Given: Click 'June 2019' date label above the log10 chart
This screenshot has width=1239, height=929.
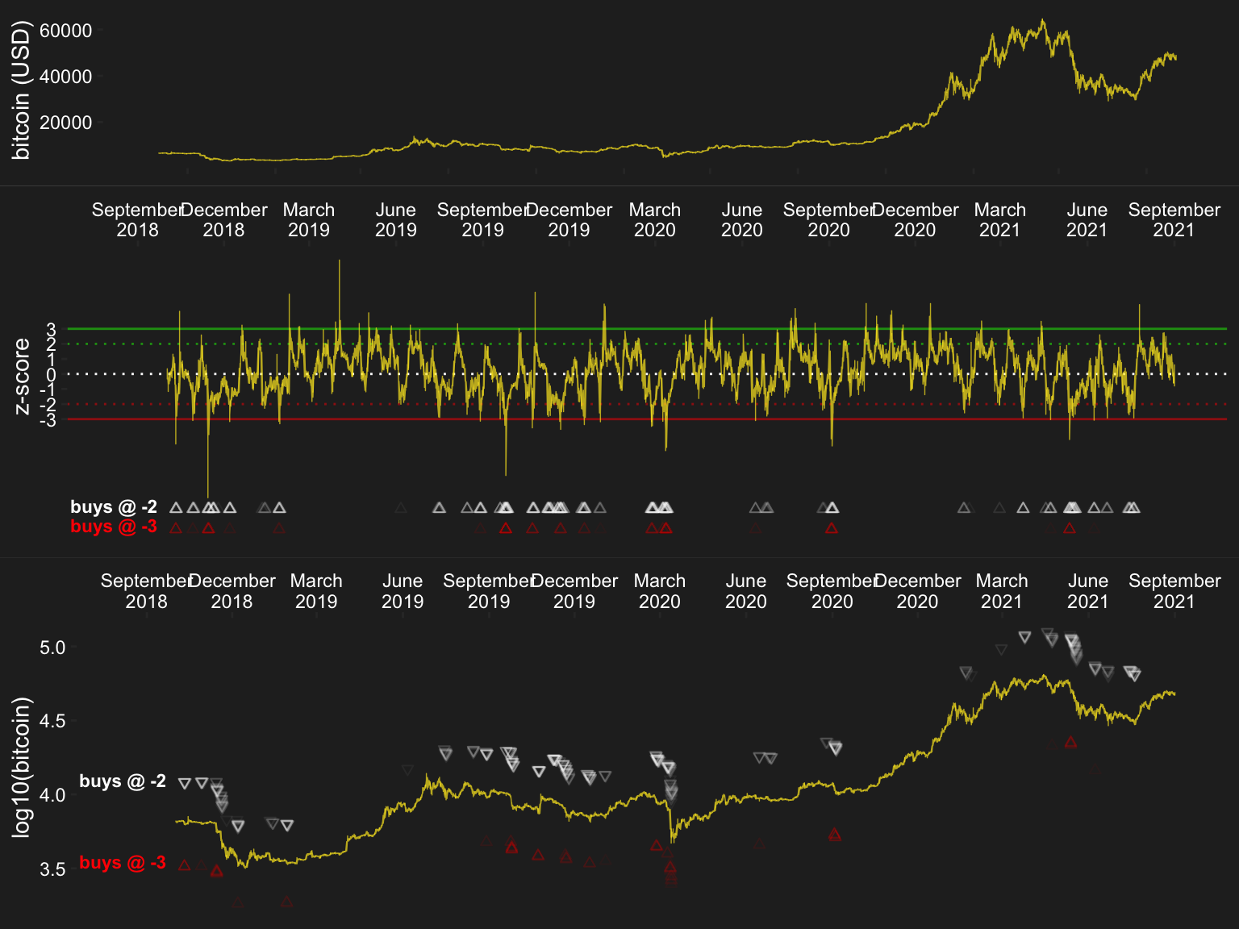Looking at the screenshot, I should (403, 591).
